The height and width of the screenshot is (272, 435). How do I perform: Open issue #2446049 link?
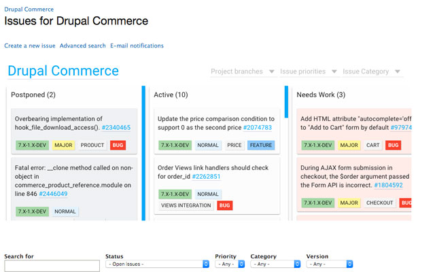tap(53, 194)
